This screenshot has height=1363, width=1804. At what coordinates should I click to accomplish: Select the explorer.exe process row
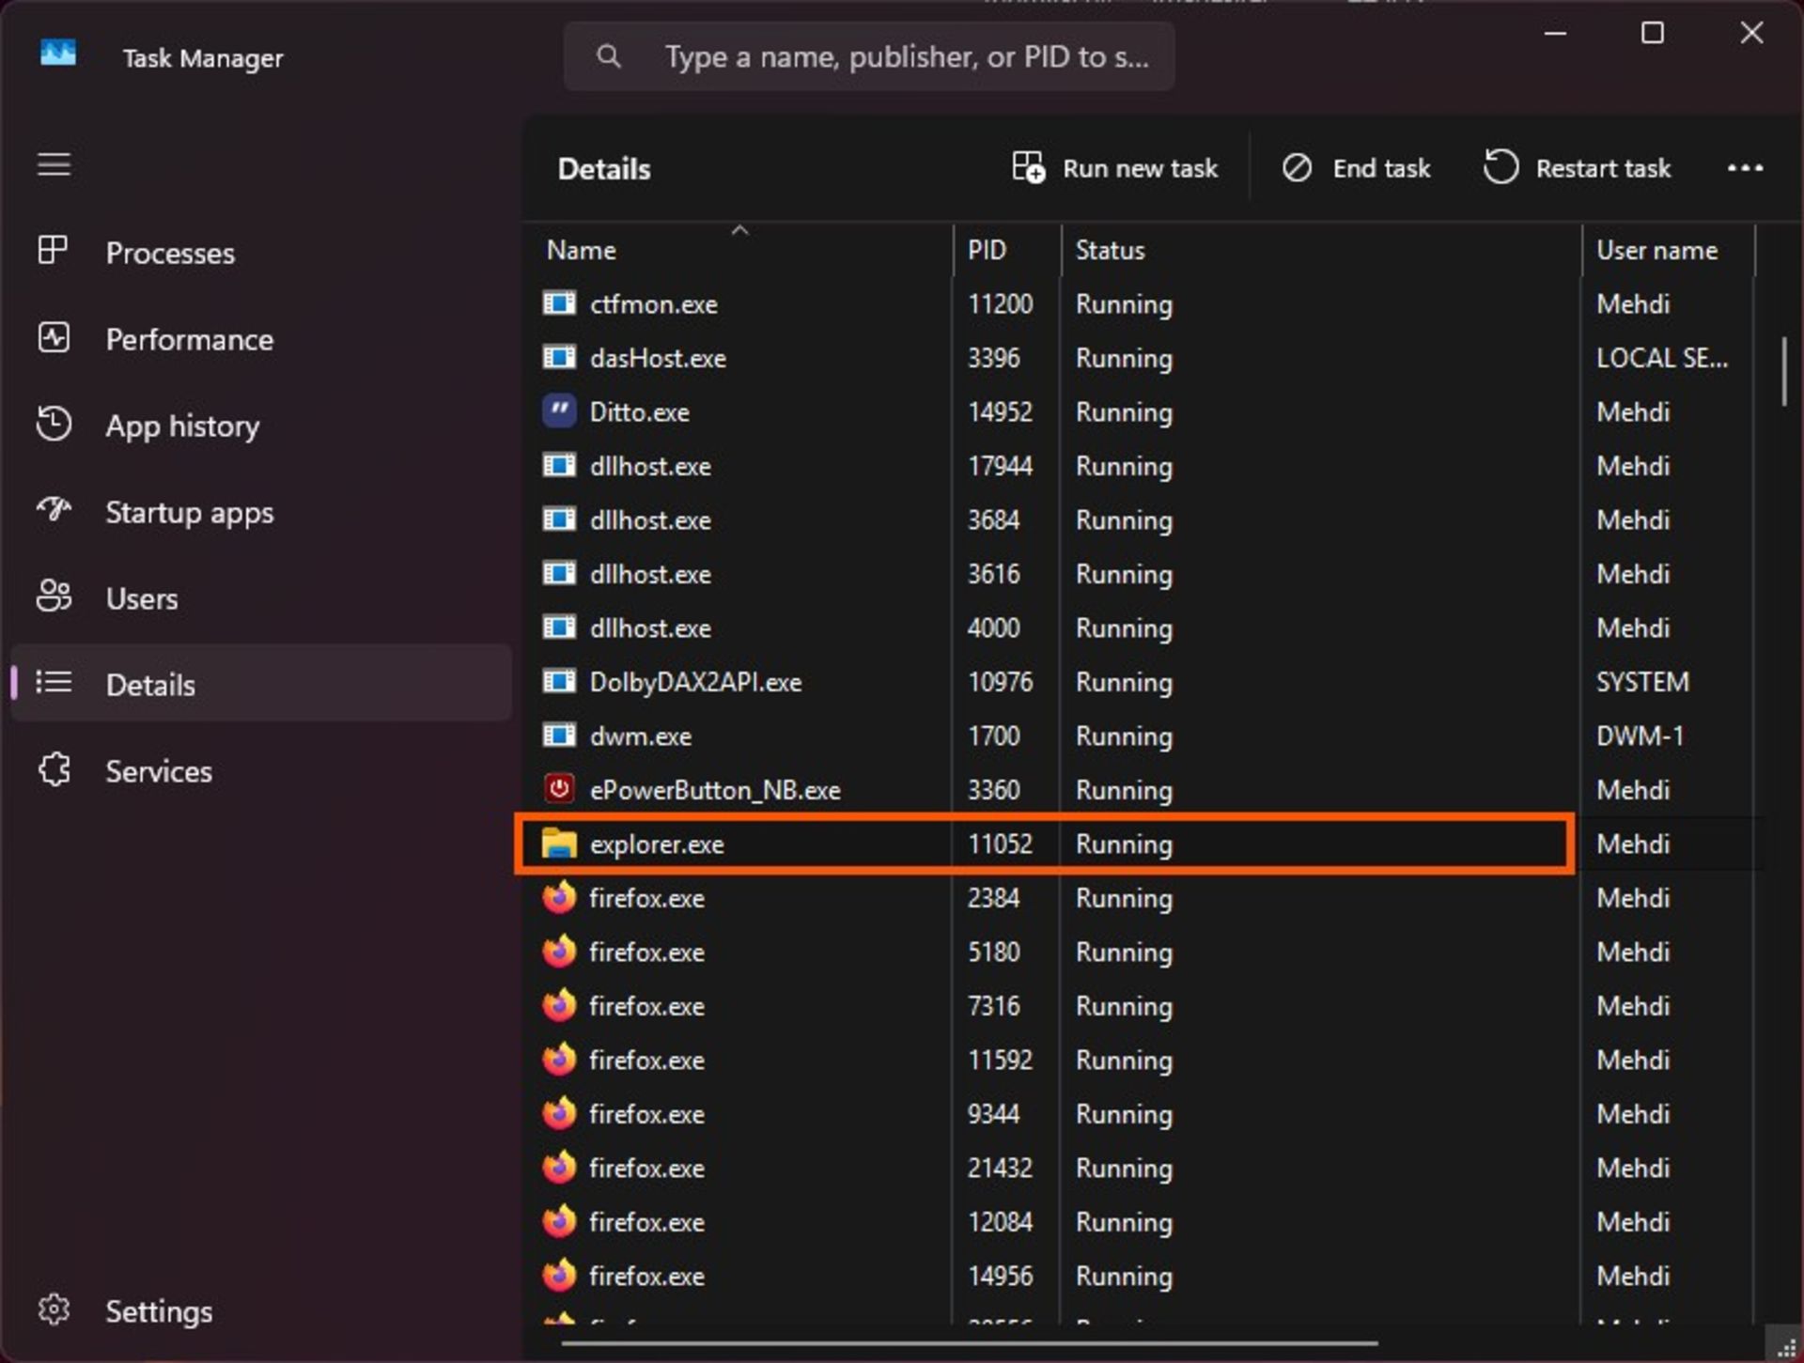pyautogui.click(x=656, y=844)
